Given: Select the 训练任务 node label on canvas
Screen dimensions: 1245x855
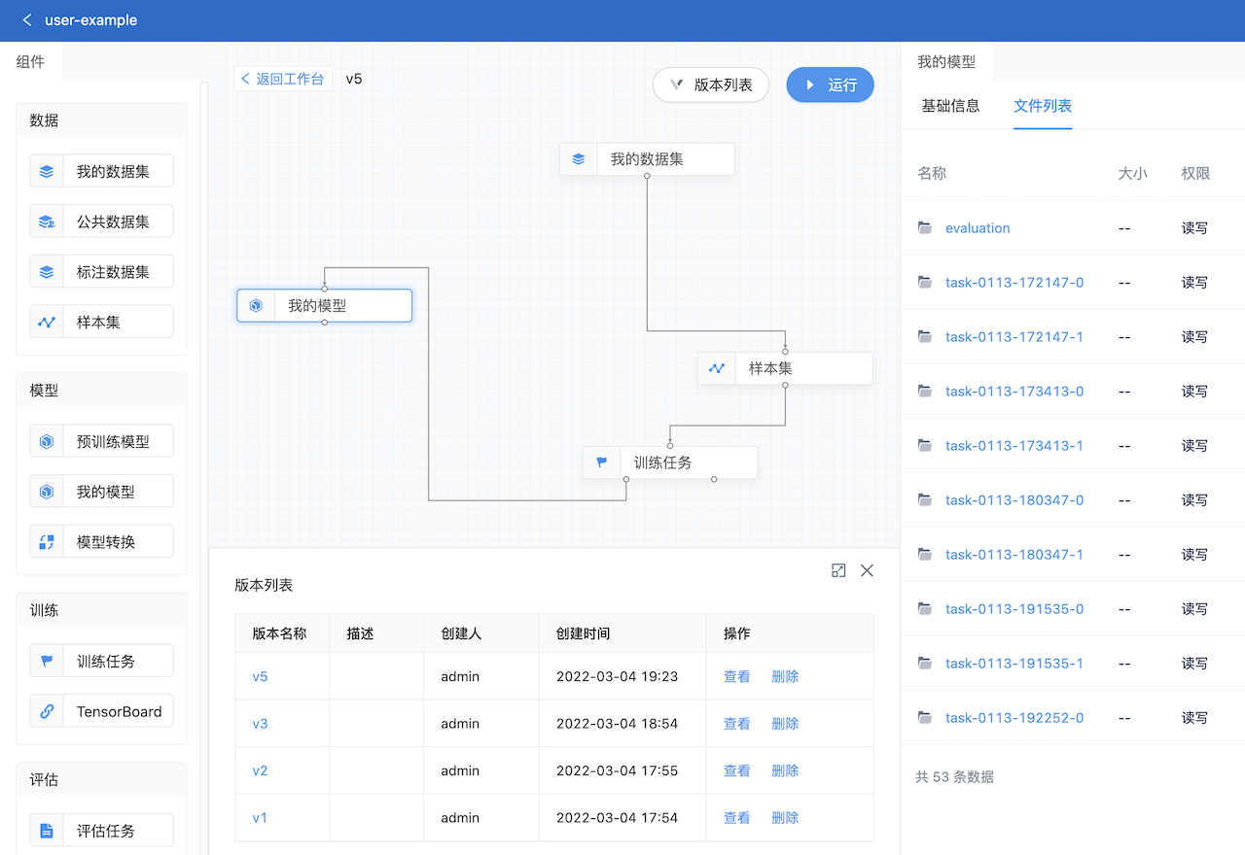Looking at the screenshot, I should point(663,462).
